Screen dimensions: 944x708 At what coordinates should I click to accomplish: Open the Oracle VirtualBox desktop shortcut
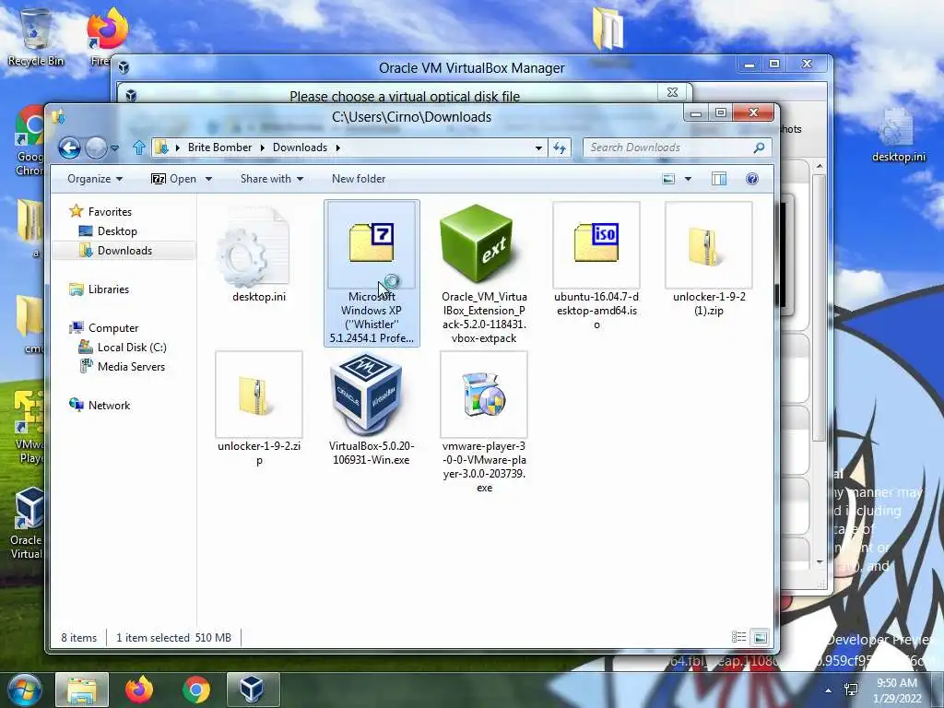[x=27, y=524]
